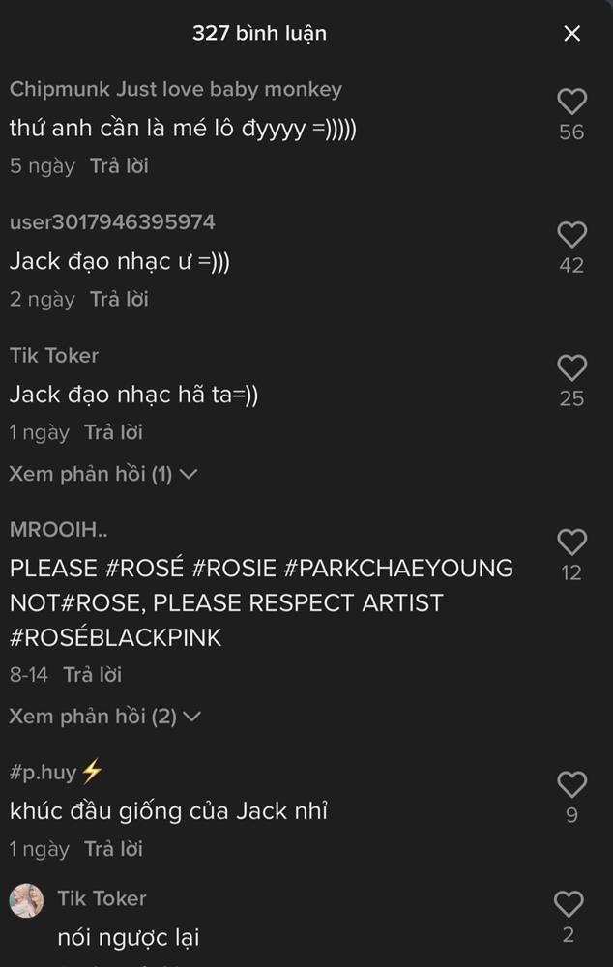Tap the heart icon on MROOIH..'s comment
613x967 pixels.
click(571, 542)
